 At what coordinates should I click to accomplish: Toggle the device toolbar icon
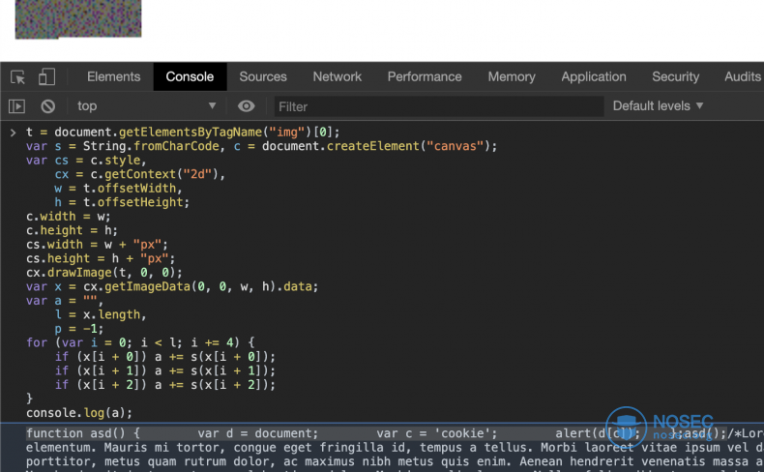[x=46, y=76]
